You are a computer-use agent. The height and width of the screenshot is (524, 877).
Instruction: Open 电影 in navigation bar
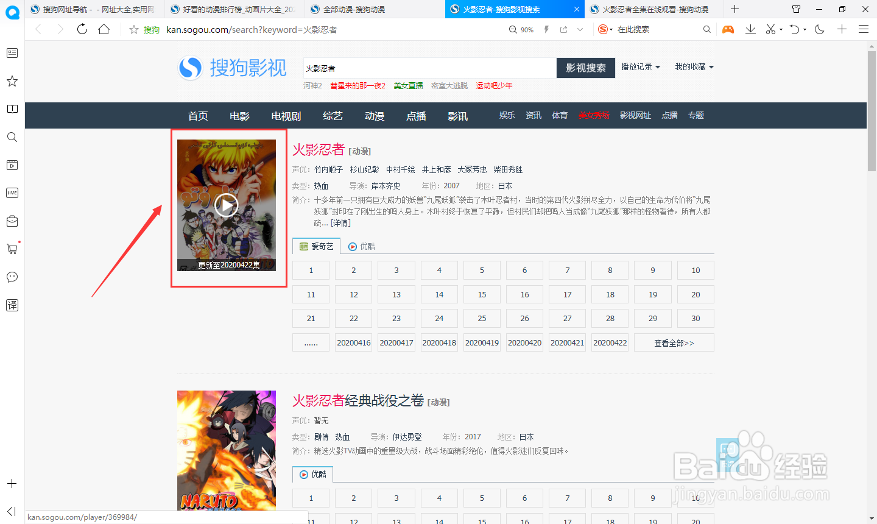[x=239, y=116]
